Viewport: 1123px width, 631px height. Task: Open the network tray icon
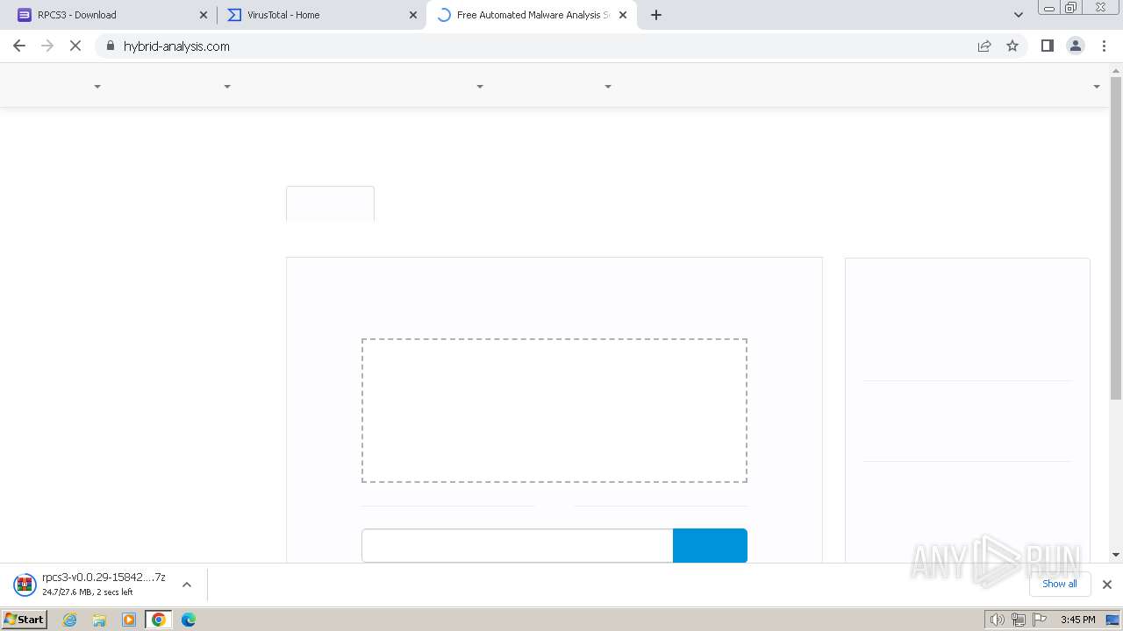pyautogui.click(x=1019, y=620)
